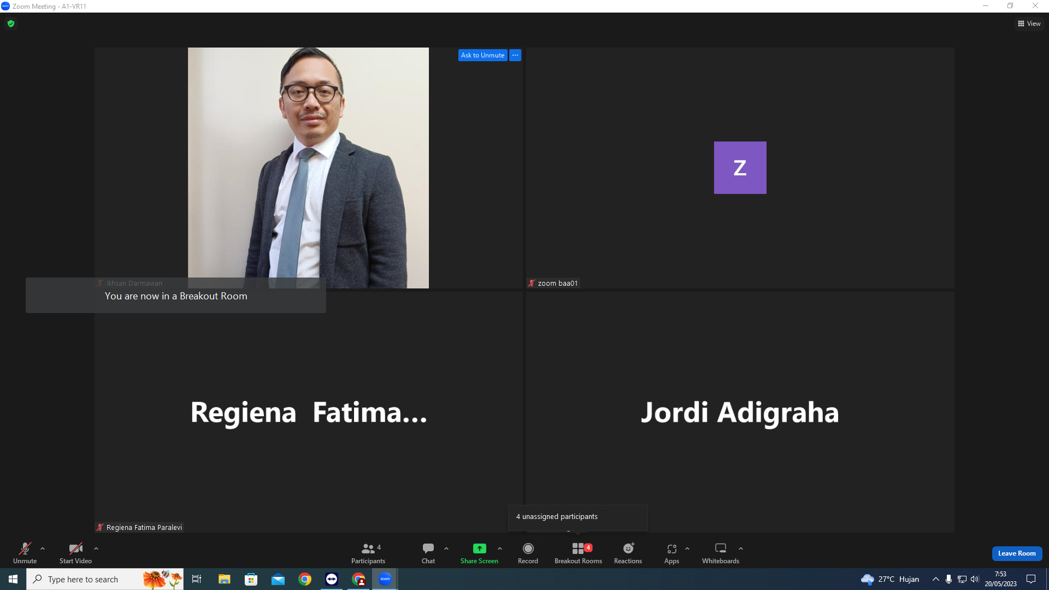Viewport: 1049px width, 590px height.
Task: Open TeamViewer from taskbar
Action: click(332, 579)
